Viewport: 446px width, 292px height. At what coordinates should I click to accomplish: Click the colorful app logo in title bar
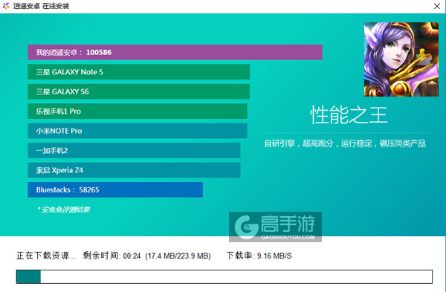tap(6, 6)
